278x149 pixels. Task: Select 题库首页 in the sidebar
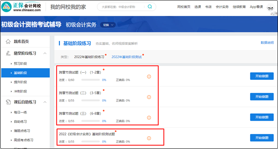(25, 41)
